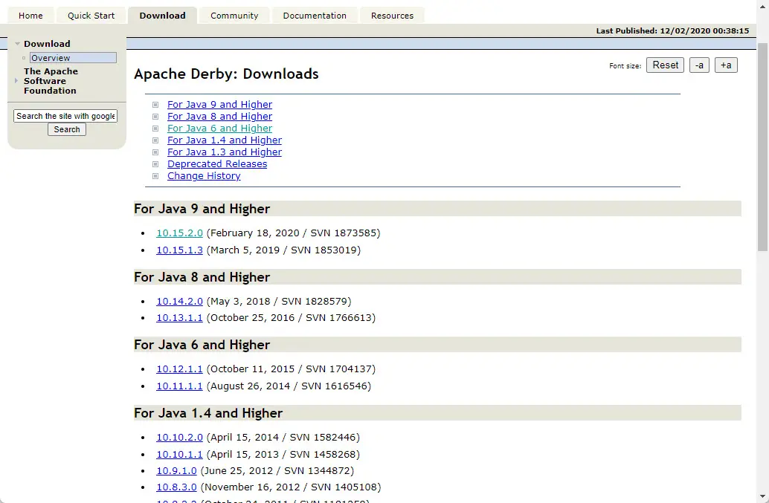Open the Change History link
The height and width of the screenshot is (503, 769).
tap(204, 176)
